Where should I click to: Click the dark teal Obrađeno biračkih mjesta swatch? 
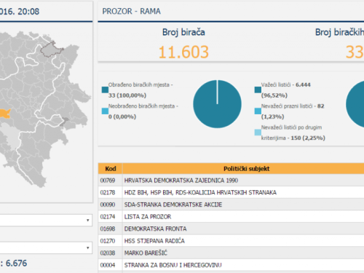click(x=105, y=90)
